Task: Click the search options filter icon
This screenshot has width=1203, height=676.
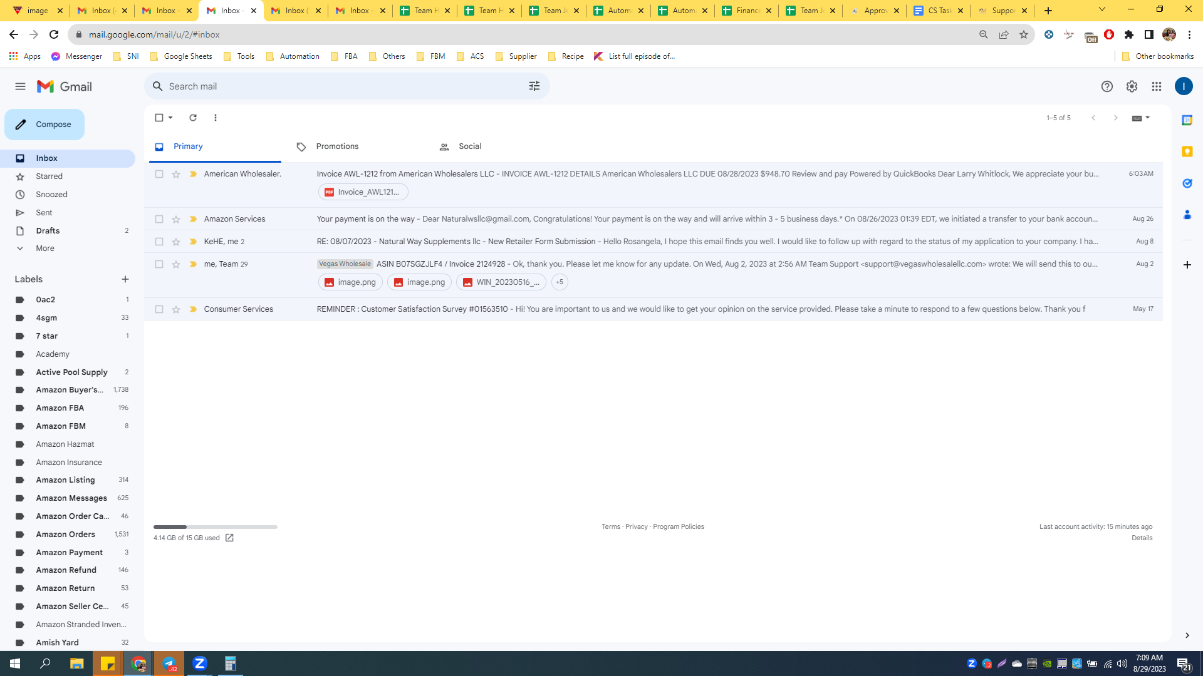Action: tap(534, 86)
